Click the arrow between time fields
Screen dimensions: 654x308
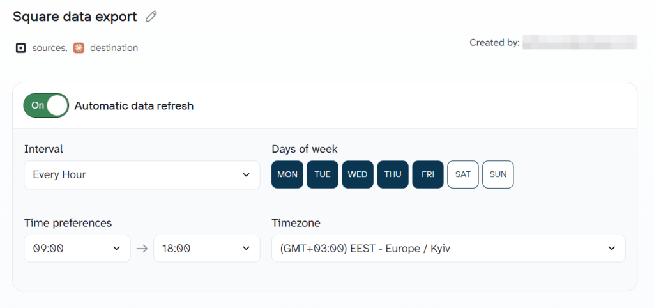142,249
